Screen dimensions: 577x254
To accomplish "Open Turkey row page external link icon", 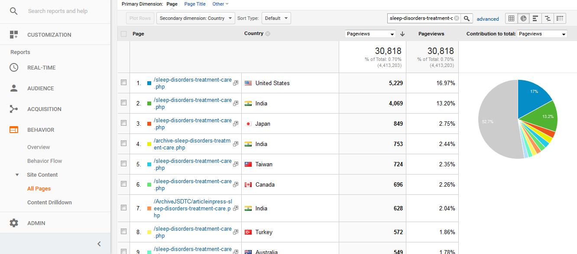I will pos(236,232).
